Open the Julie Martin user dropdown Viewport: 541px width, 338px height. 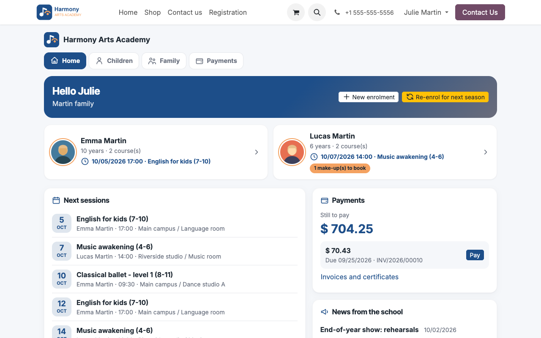pyautogui.click(x=426, y=12)
